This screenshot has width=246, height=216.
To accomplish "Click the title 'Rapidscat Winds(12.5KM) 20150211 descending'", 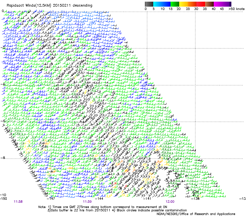I will 50,6.
